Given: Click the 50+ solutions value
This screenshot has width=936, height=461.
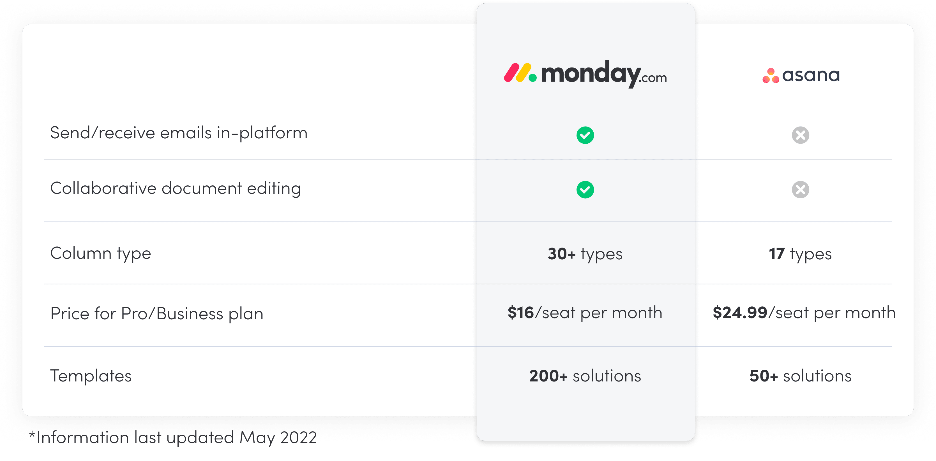Looking at the screenshot, I should click(801, 376).
